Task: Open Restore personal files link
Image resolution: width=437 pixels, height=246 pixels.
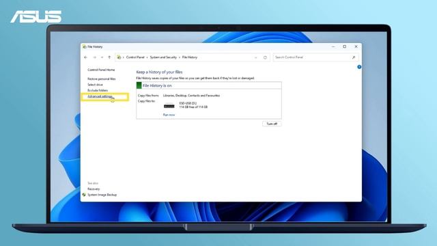Action: 102,79
